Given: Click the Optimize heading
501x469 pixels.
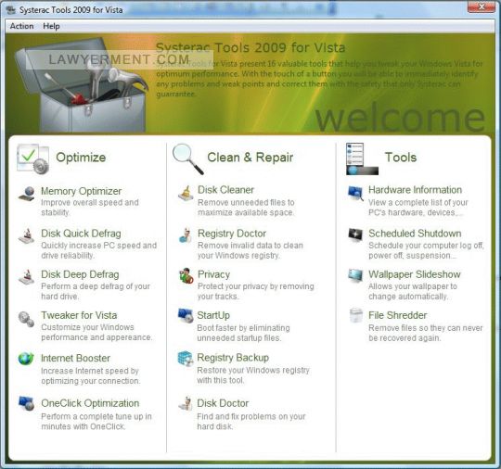Looking at the screenshot, I should 81,158.
